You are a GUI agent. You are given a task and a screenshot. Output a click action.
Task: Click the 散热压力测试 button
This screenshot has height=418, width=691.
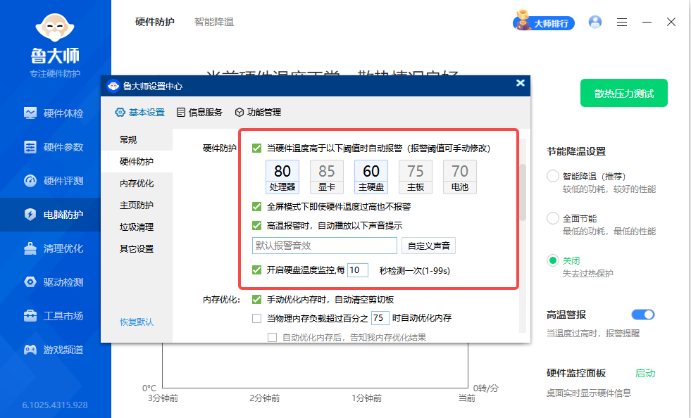[x=623, y=92]
